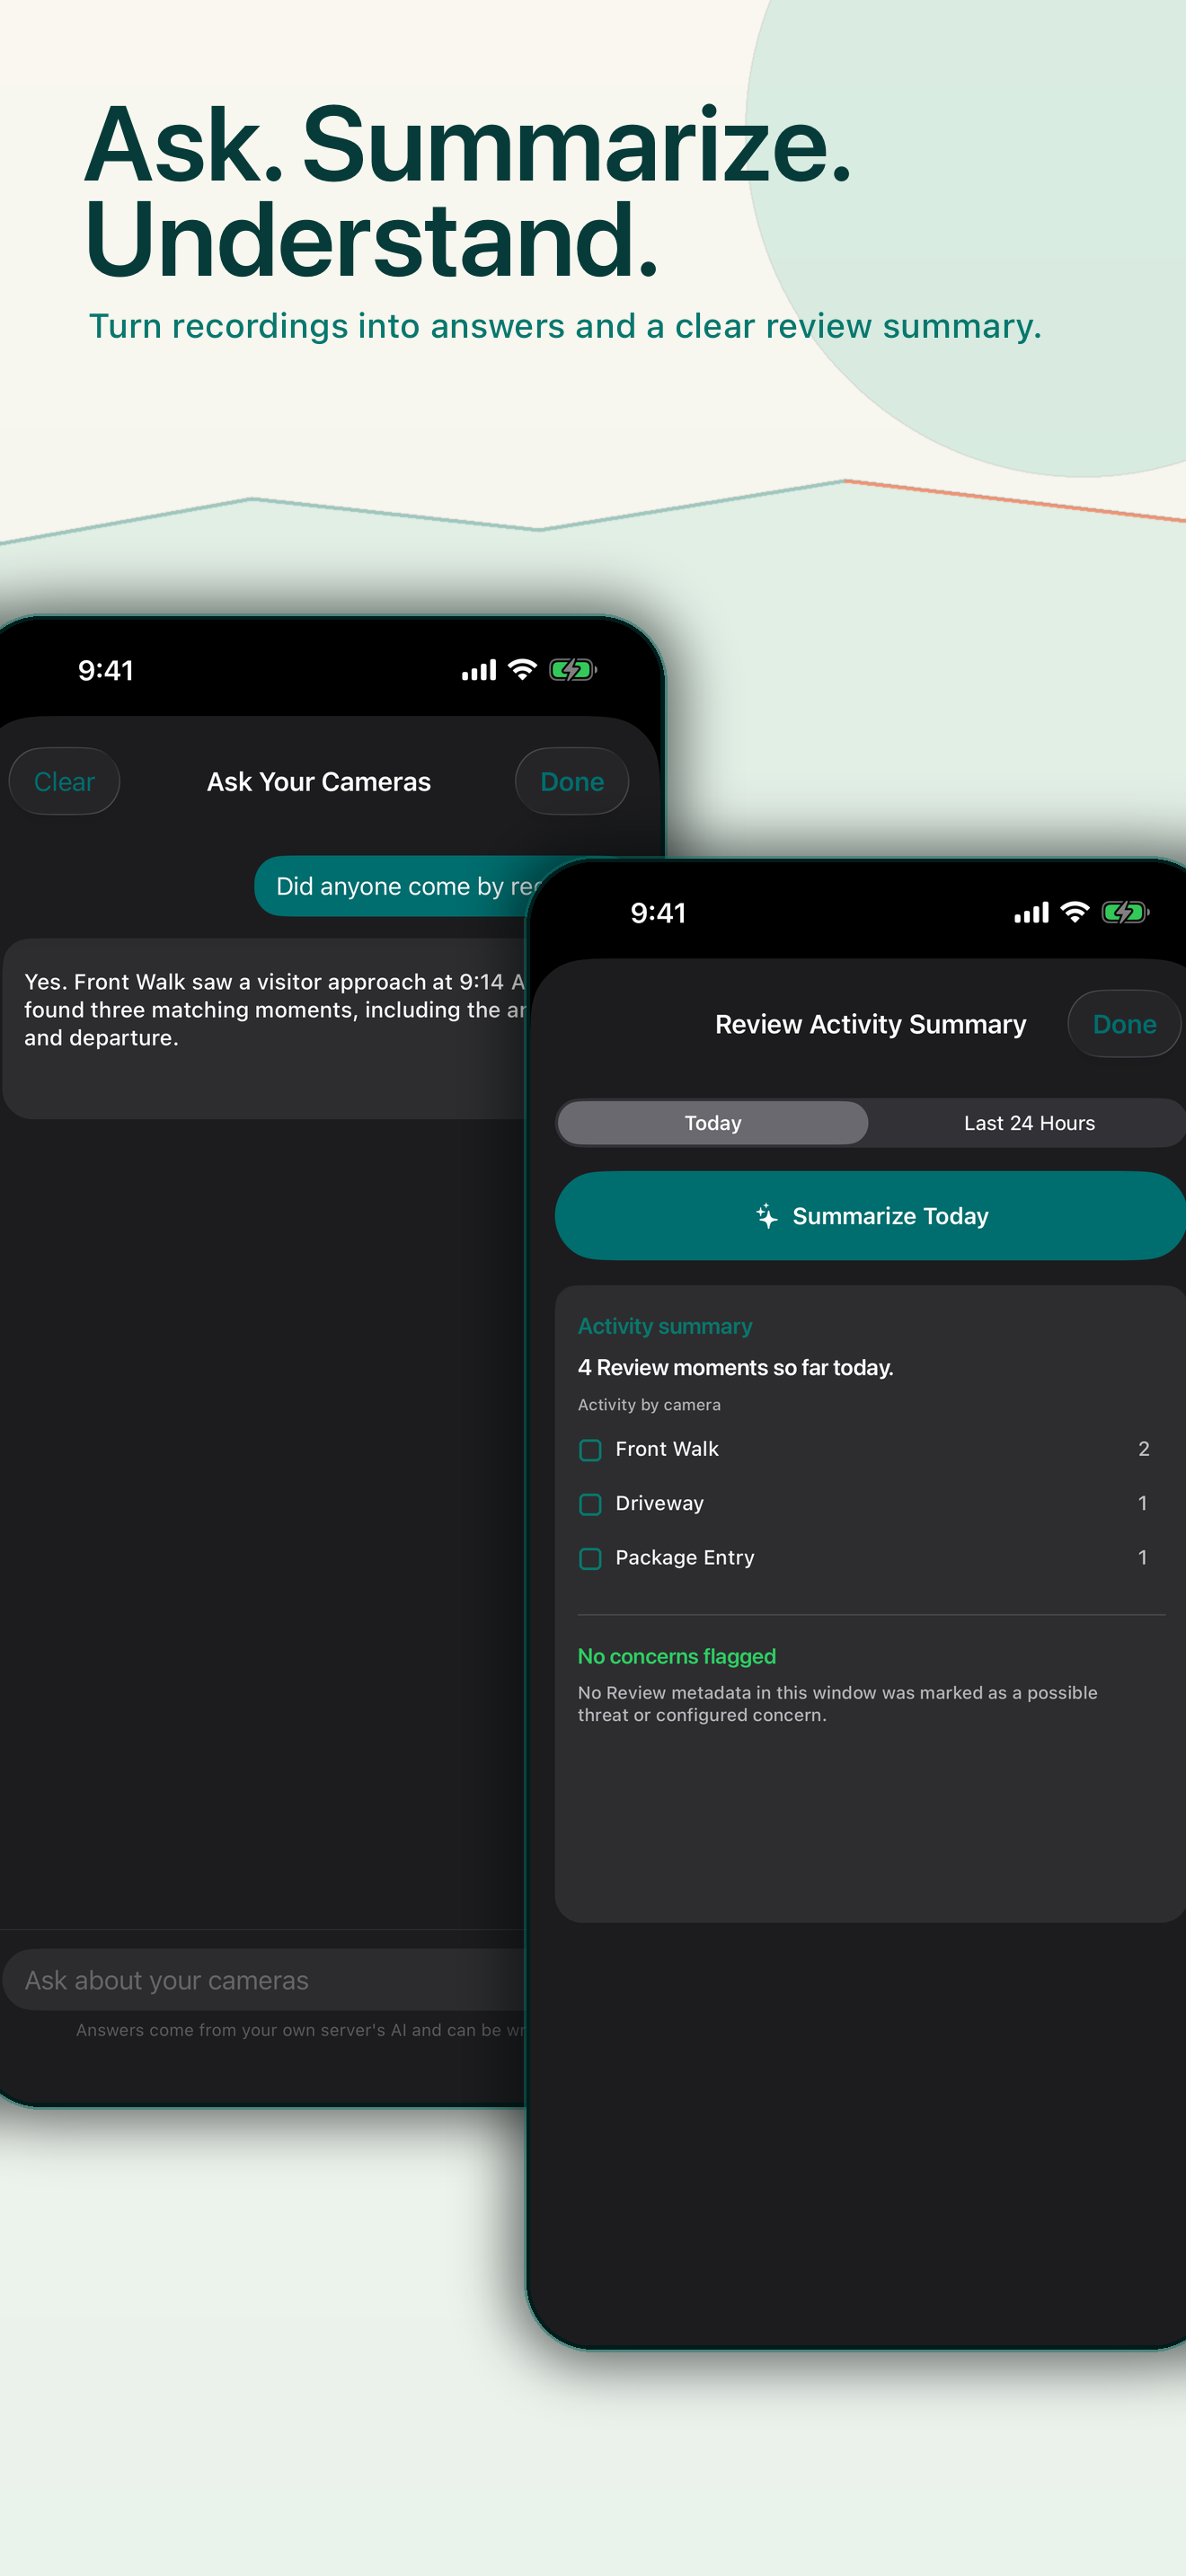
Task: Tap the 'Ask. Summarize. Understand.' headline
Action: (468, 192)
